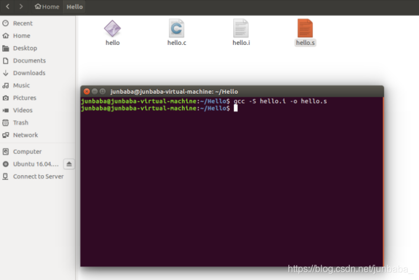Open Computer in the sidebar
The width and height of the screenshot is (419, 280).
click(37, 151)
